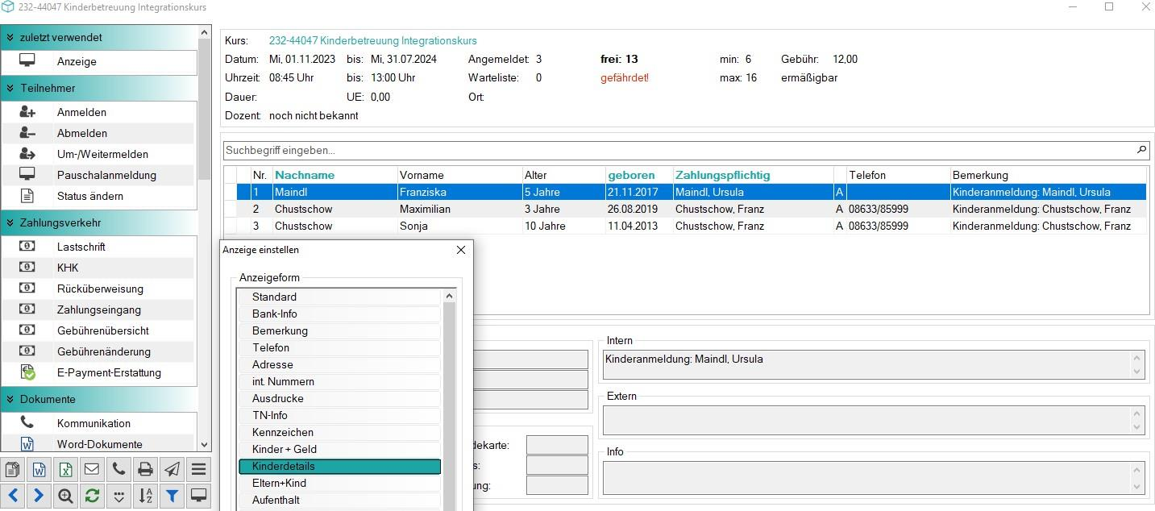Click the Word document icon in bottom toolbar
The image size is (1155, 511).
39,469
